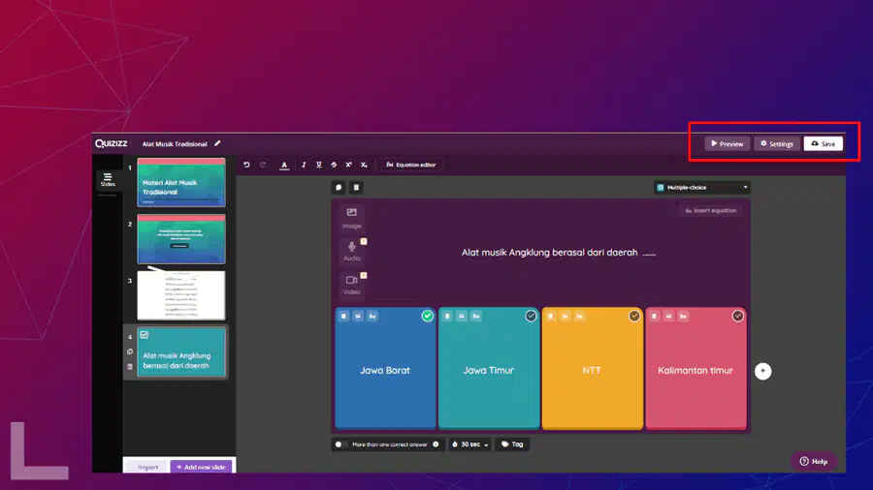The height and width of the screenshot is (490, 873).
Task: Open quiz Settings
Action: tap(777, 144)
